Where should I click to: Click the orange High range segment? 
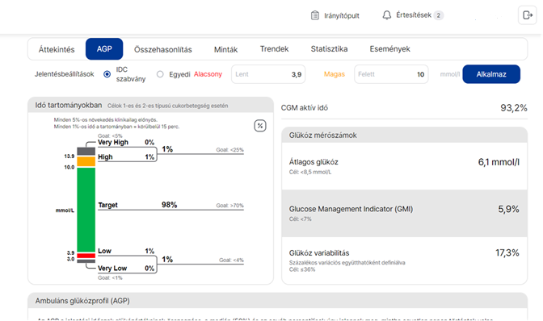pyautogui.click(x=86, y=161)
